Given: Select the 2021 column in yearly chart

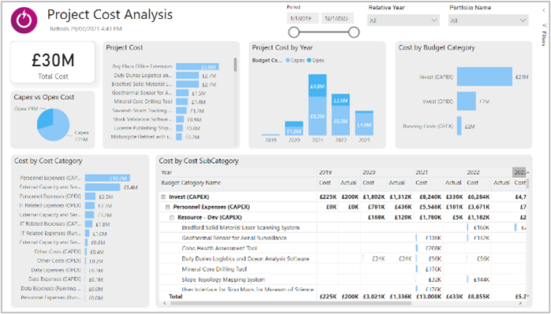Looking at the screenshot, I should pyautogui.click(x=318, y=105).
